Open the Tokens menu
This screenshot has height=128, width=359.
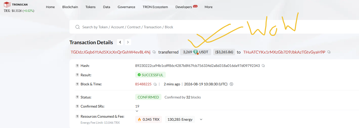90,7
